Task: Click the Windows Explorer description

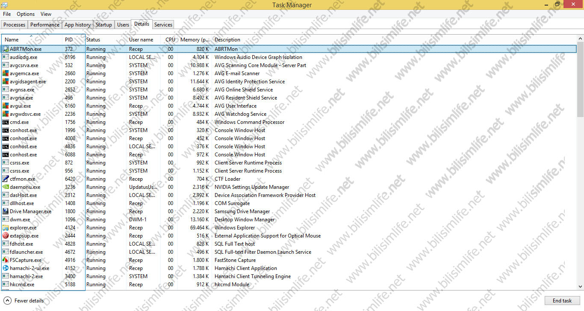Action: coord(235,228)
